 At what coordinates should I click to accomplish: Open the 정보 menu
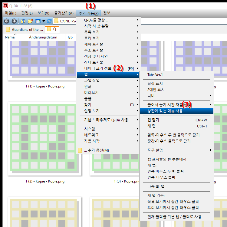tap(107, 13)
